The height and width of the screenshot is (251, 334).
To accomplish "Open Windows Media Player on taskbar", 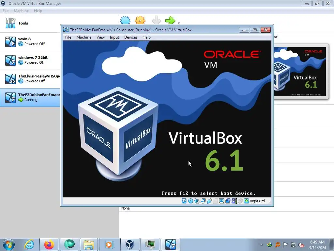I will [x=109, y=244].
